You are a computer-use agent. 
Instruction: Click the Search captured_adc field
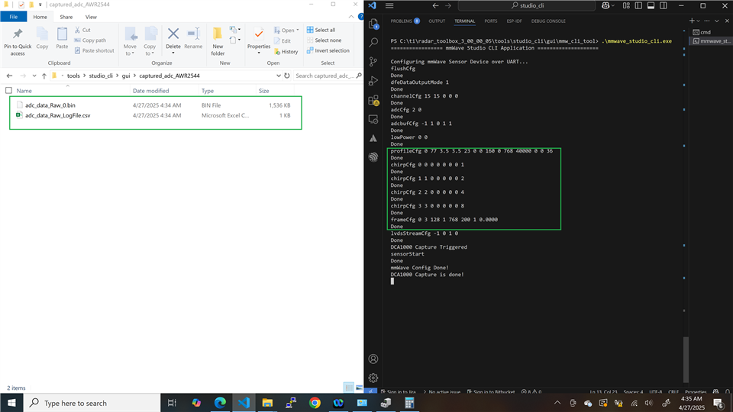328,76
